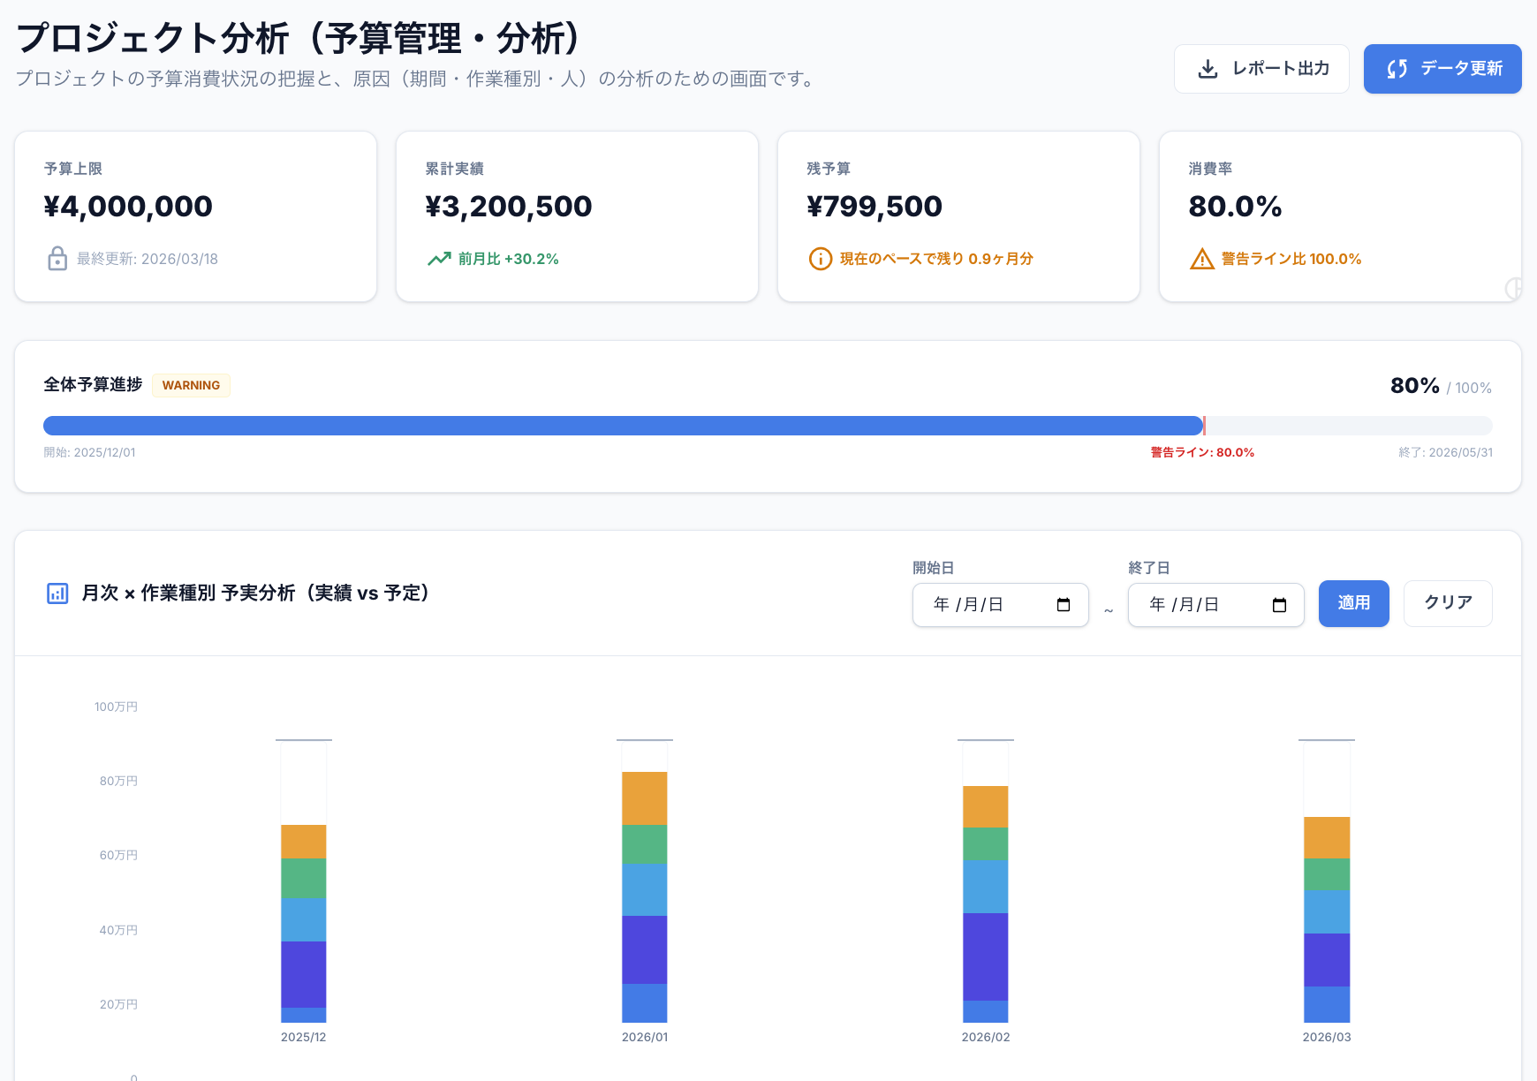The image size is (1537, 1081).
Task: Click the info circle icon in 残予算 card
Action: point(820,259)
